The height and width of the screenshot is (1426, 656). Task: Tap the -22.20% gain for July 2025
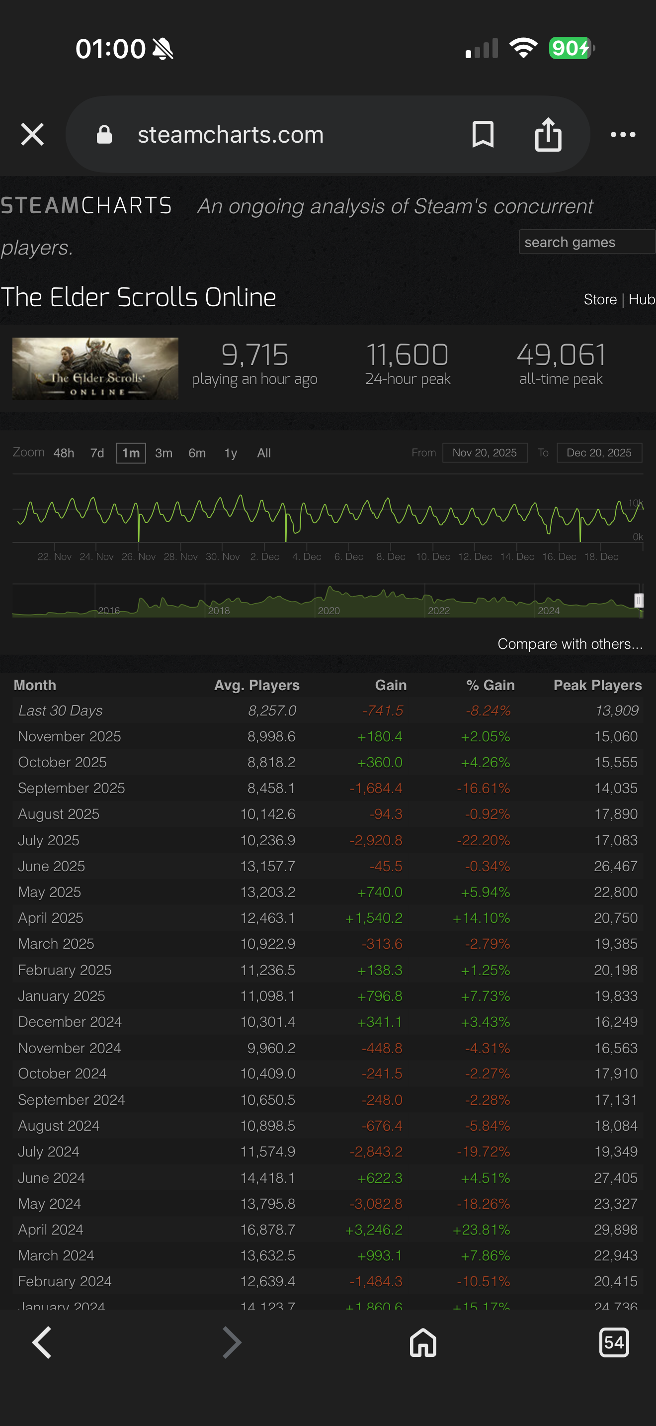pyautogui.click(x=484, y=840)
